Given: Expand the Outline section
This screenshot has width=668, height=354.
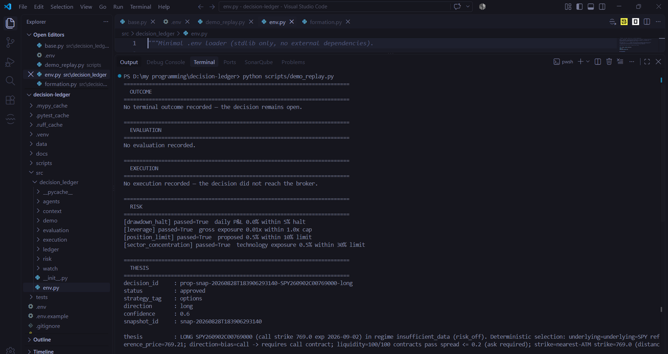Looking at the screenshot, I should (x=67, y=340).
